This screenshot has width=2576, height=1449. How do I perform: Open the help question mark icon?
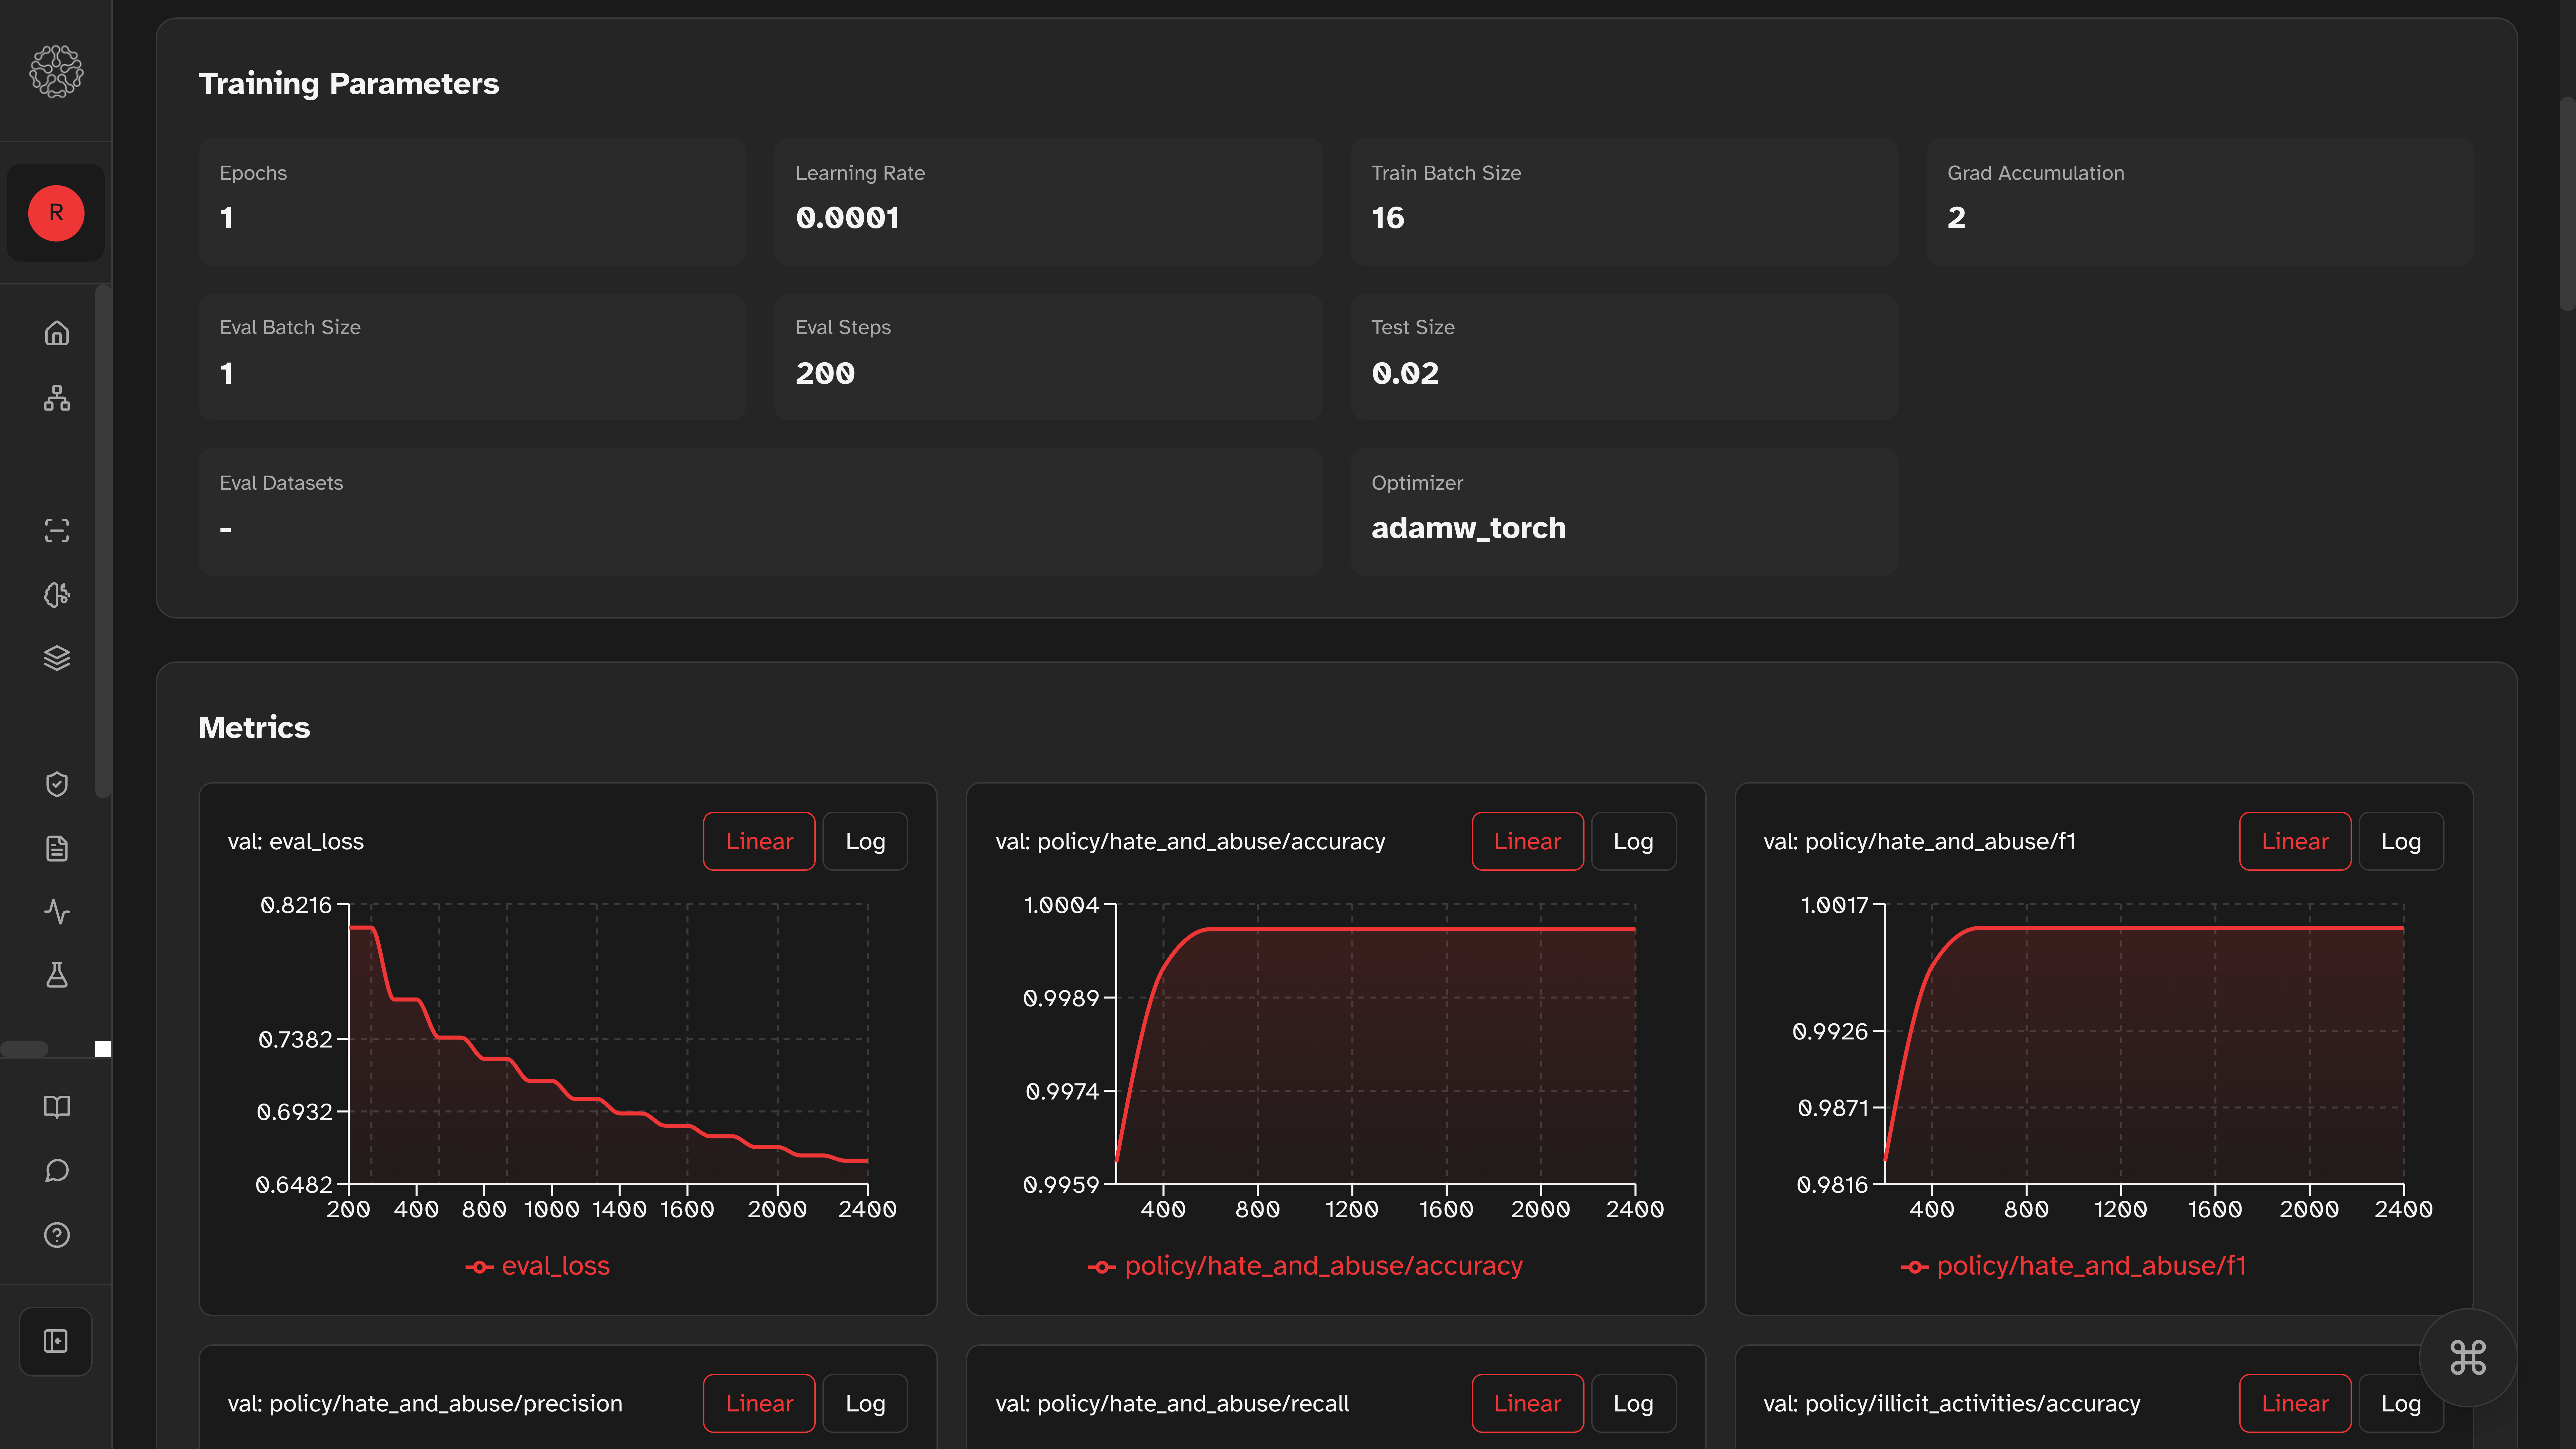pyautogui.click(x=57, y=1235)
